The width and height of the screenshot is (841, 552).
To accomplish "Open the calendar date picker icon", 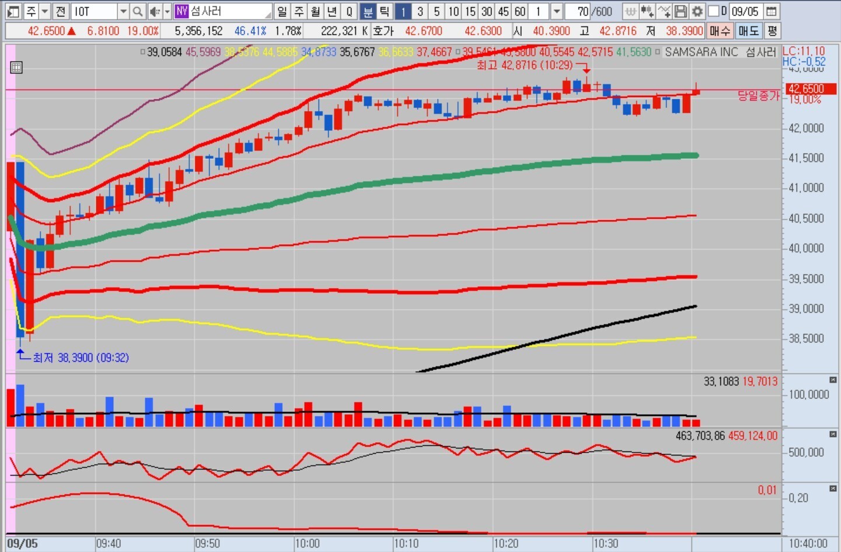I will [x=771, y=11].
